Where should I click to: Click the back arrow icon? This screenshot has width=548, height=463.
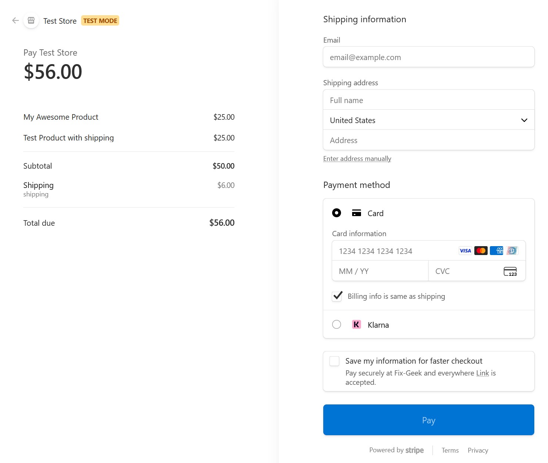[15, 20]
